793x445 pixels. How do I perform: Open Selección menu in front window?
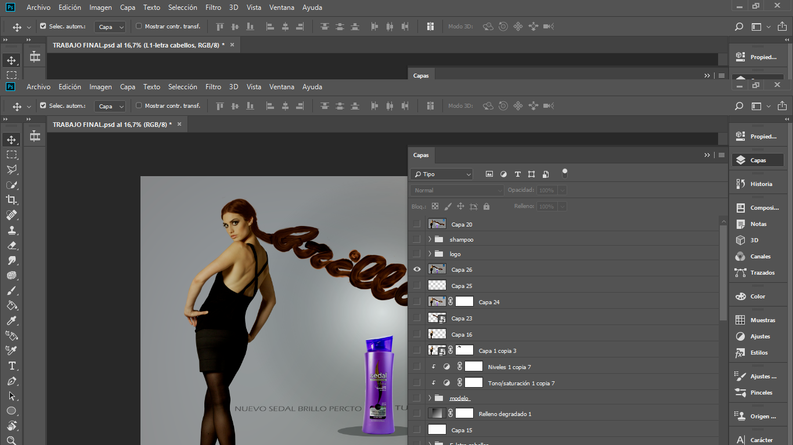click(x=183, y=87)
